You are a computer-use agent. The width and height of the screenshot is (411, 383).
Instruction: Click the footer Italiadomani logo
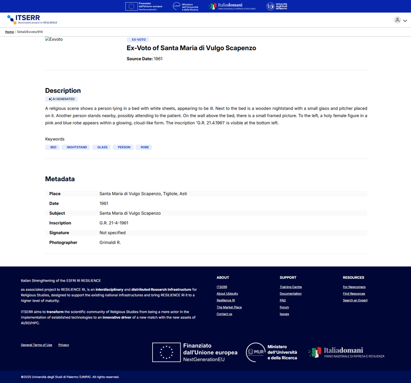coord(346,352)
